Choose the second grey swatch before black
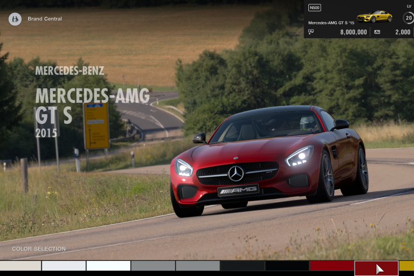The width and height of the screenshot is (414, 276). click(198, 266)
